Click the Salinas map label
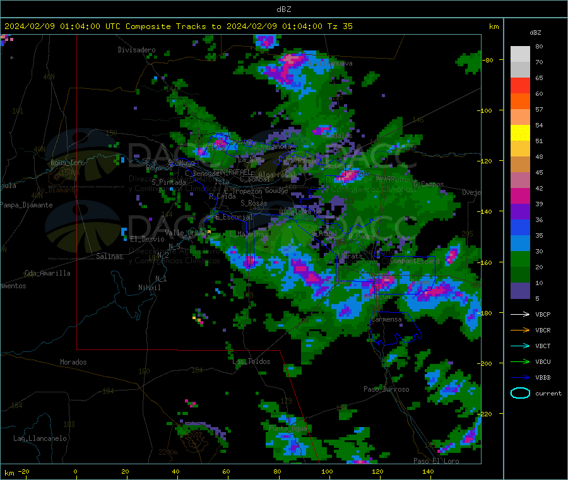 109,256
